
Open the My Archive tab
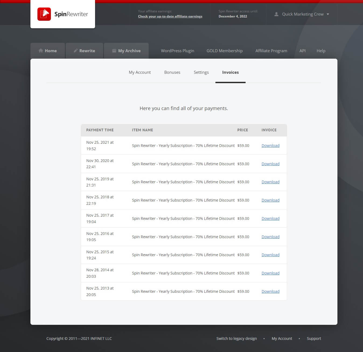[x=126, y=51]
